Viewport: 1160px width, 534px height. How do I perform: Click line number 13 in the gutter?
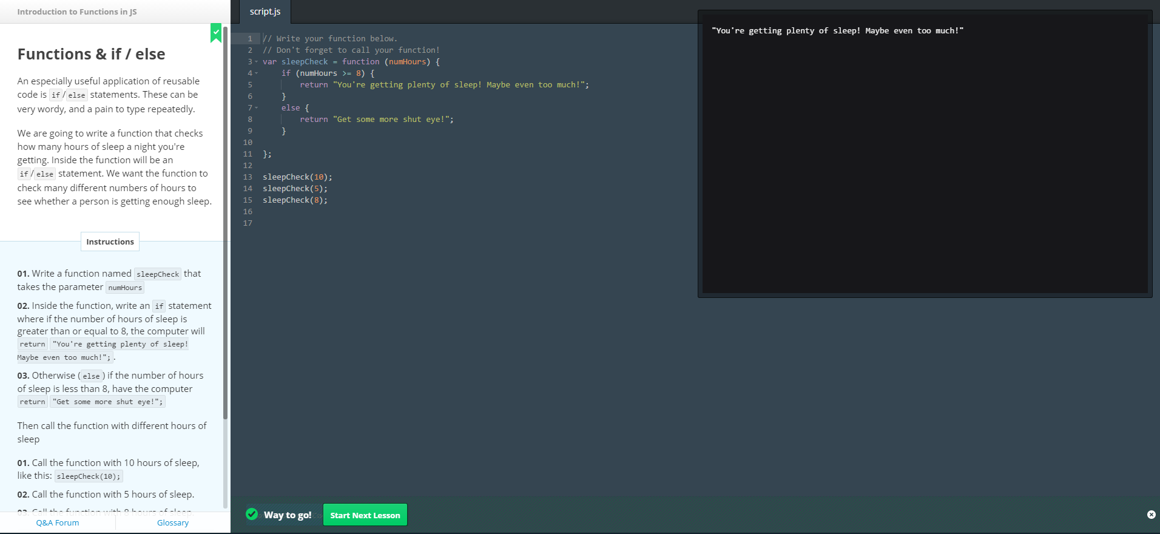[248, 177]
